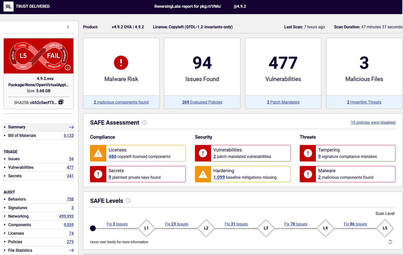The height and width of the screenshot is (255, 403).
Task: Open the SAFE Assessment info tooltip icon
Action: 144,123
